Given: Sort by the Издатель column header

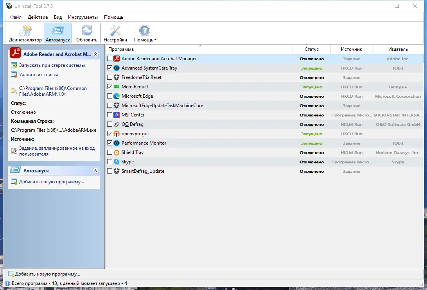Looking at the screenshot, I should coord(398,49).
